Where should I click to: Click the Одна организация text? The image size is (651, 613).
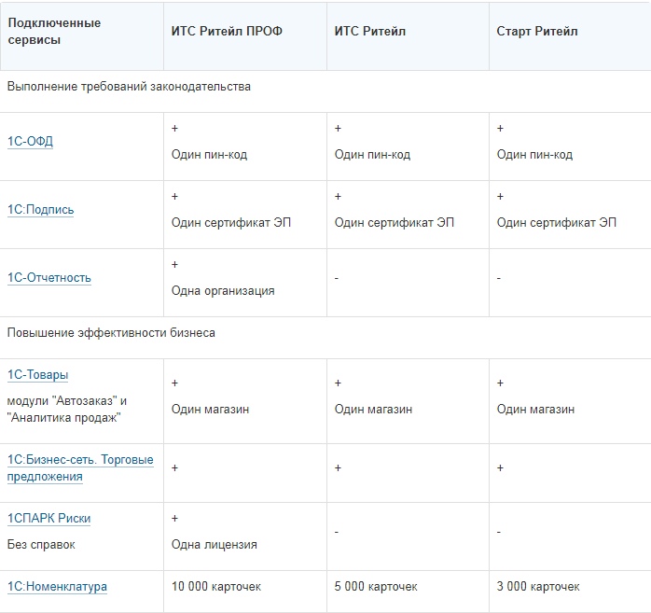pyautogui.click(x=223, y=291)
